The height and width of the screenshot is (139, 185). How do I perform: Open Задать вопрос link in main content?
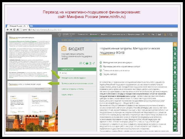click(x=110, y=74)
